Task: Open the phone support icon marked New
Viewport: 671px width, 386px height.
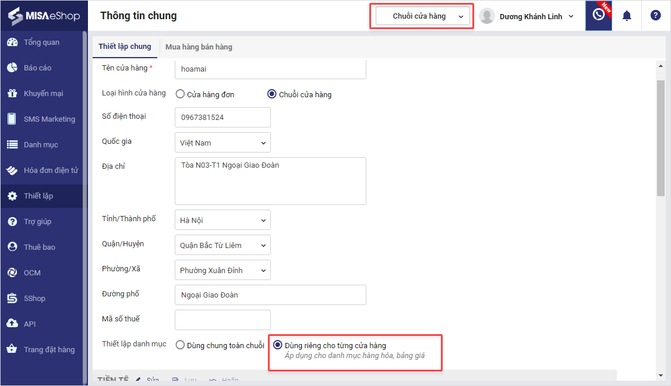Action: tap(598, 15)
